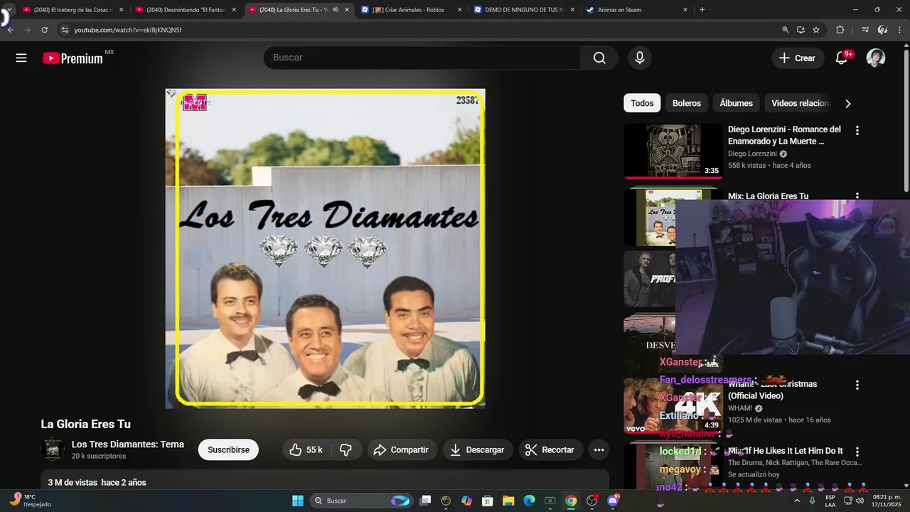Open Windows Start menu
Image resolution: width=910 pixels, height=512 pixels.
point(298,501)
